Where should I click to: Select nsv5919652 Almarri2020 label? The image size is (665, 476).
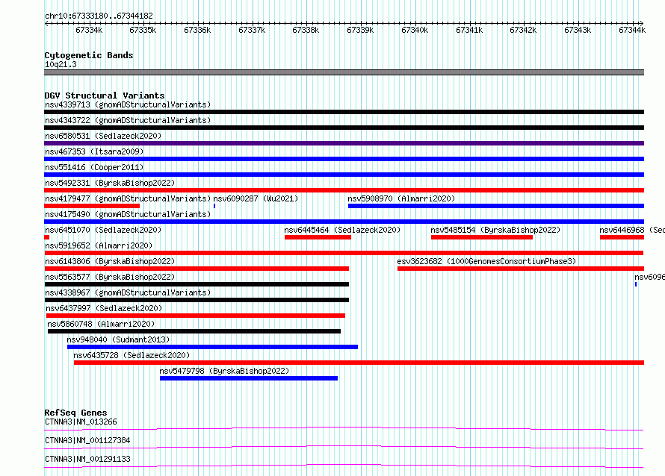pyautogui.click(x=99, y=245)
